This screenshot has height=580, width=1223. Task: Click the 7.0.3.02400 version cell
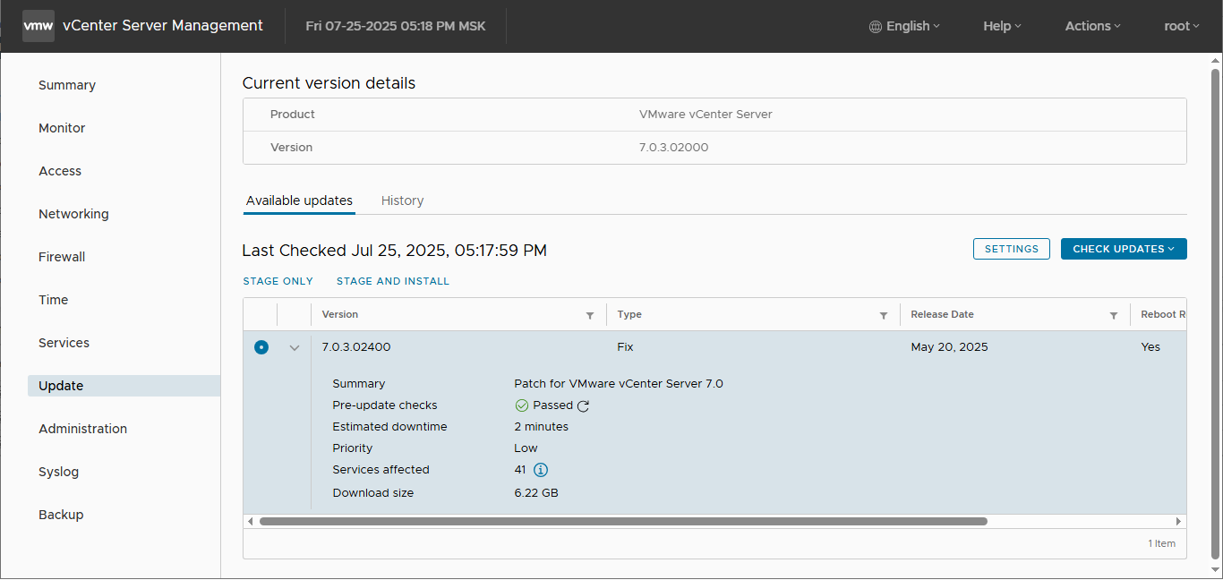[356, 347]
